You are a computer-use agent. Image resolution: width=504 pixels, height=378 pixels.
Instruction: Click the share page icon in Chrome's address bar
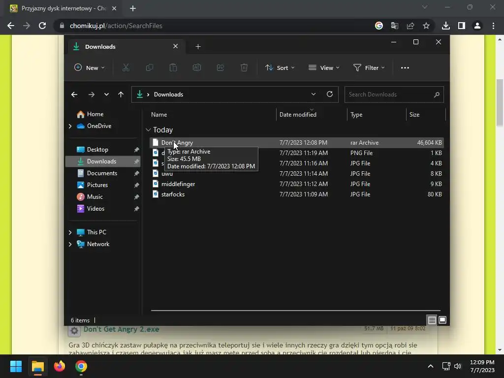[x=410, y=26]
